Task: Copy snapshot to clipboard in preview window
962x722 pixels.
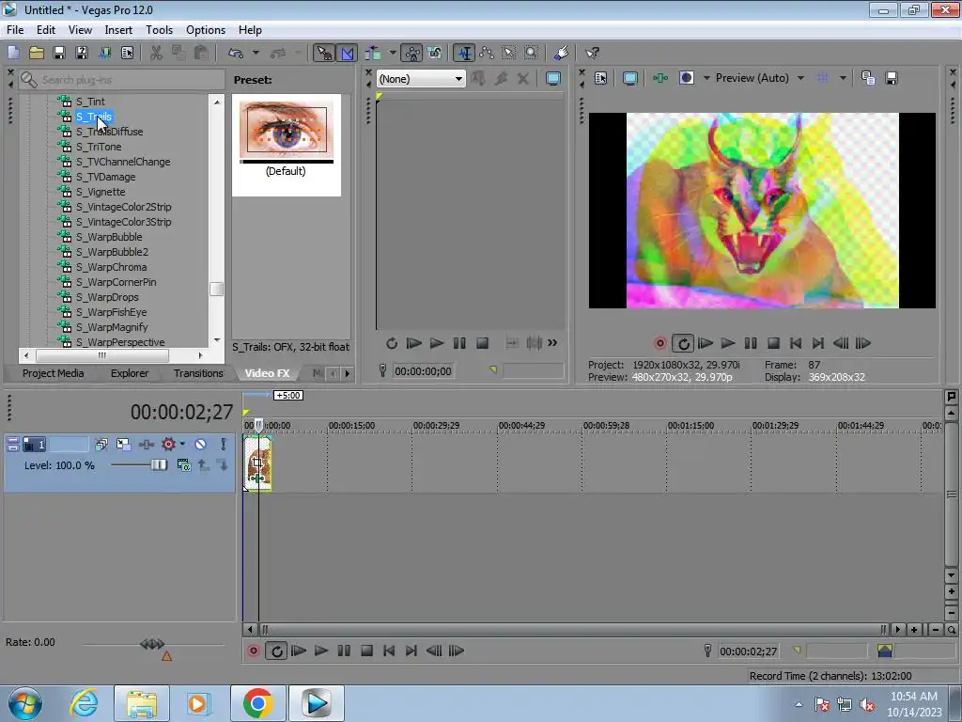Action: 868,78
